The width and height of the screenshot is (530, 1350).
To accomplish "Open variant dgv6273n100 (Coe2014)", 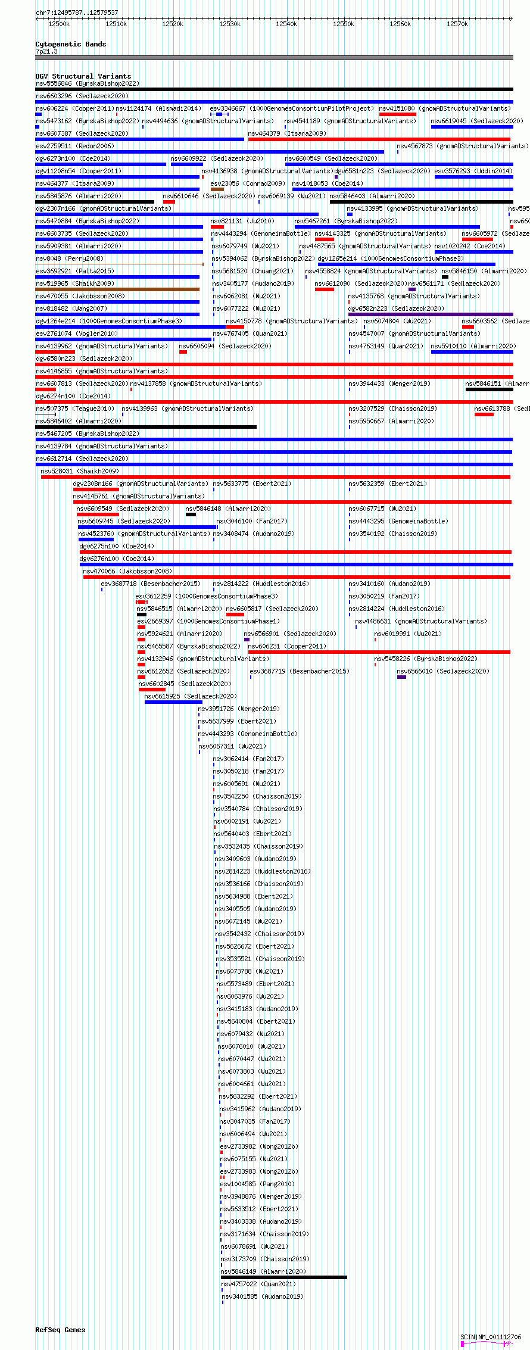I will click(x=73, y=159).
